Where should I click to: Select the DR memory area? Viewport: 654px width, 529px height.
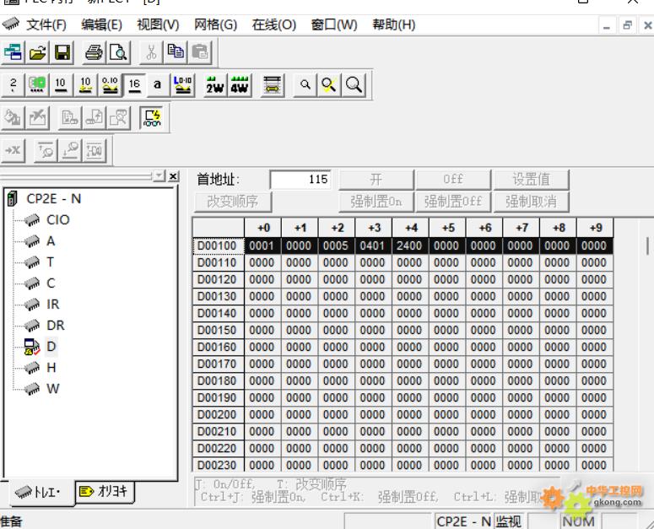pyautogui.click(x=56, y=325)
